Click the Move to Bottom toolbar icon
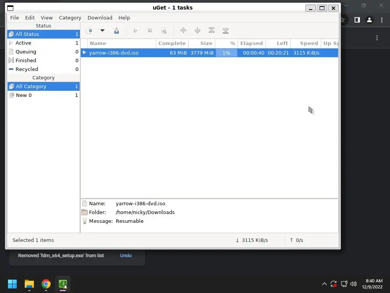The image size is (390, 293). (225, 31)
